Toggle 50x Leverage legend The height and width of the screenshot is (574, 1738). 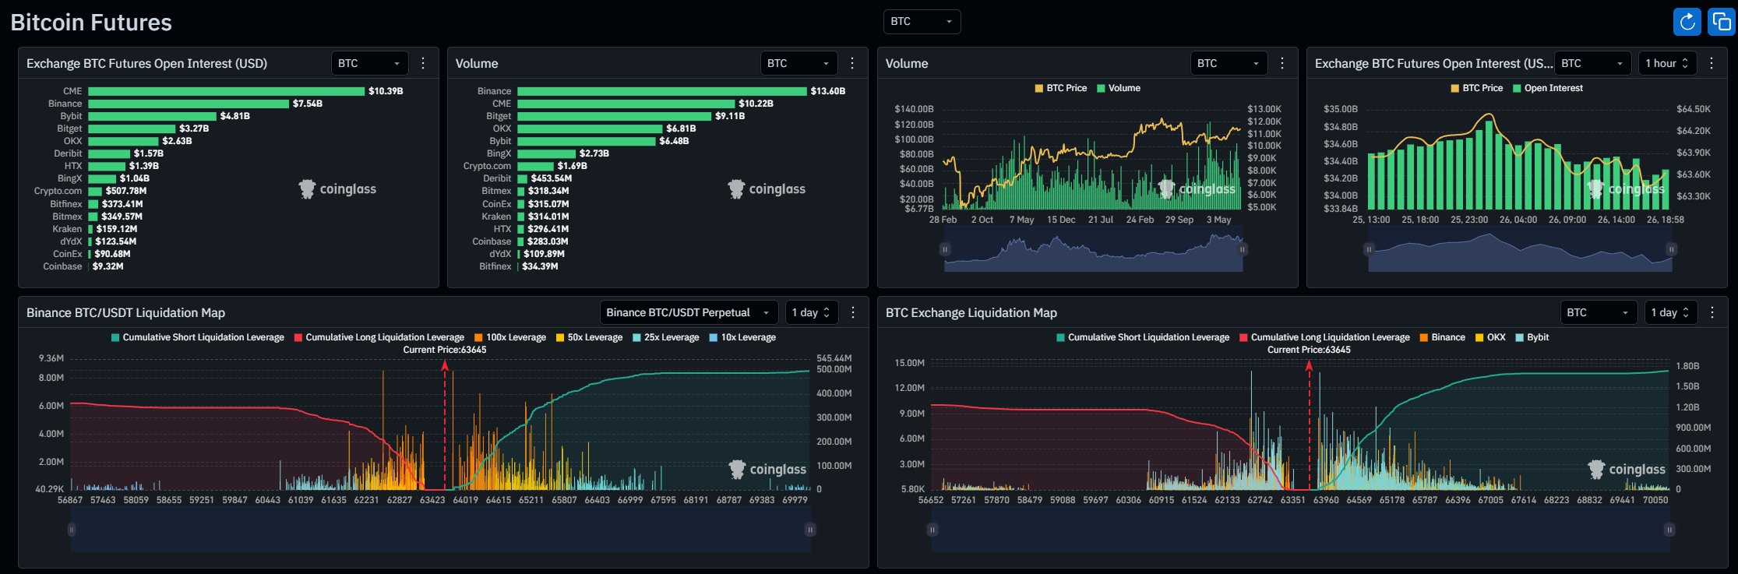click(x=590, y=337)
